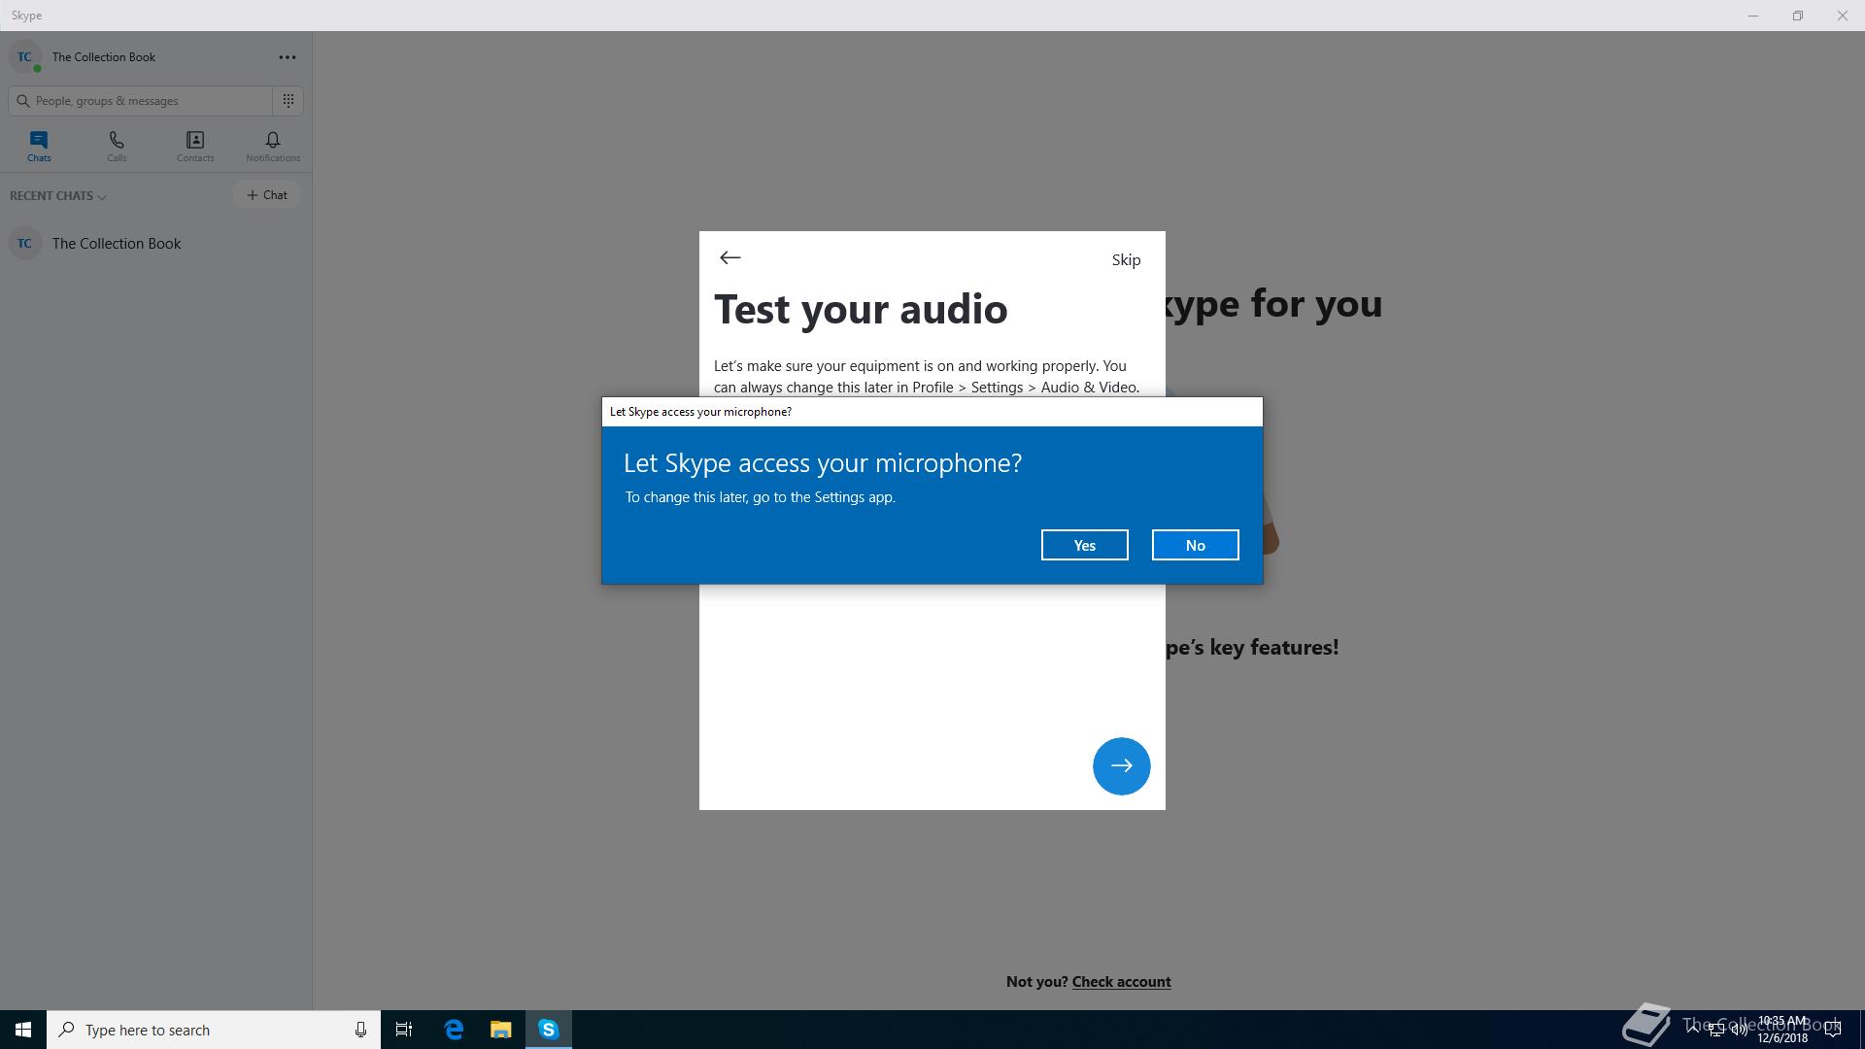
Task: Open Task View from the taskbar
Action: tap(404, 1030)
